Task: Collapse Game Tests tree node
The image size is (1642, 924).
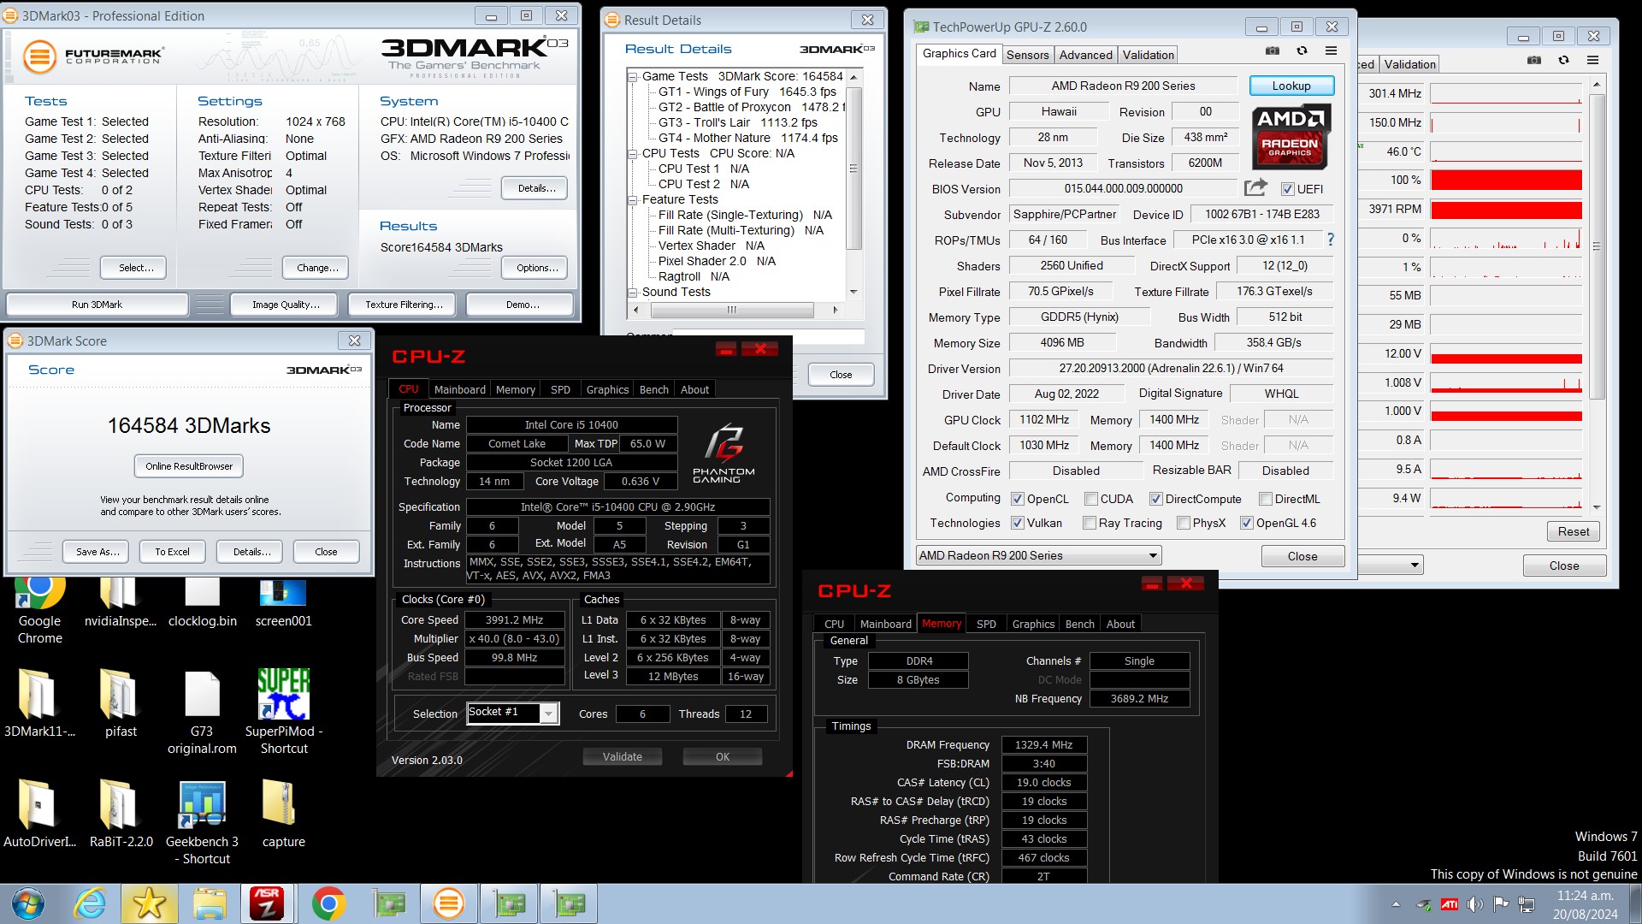Action: pos(633,77)
